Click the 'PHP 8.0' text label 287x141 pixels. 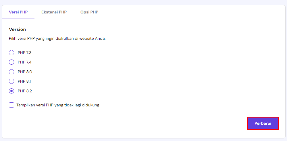click(x=25, y=72)
